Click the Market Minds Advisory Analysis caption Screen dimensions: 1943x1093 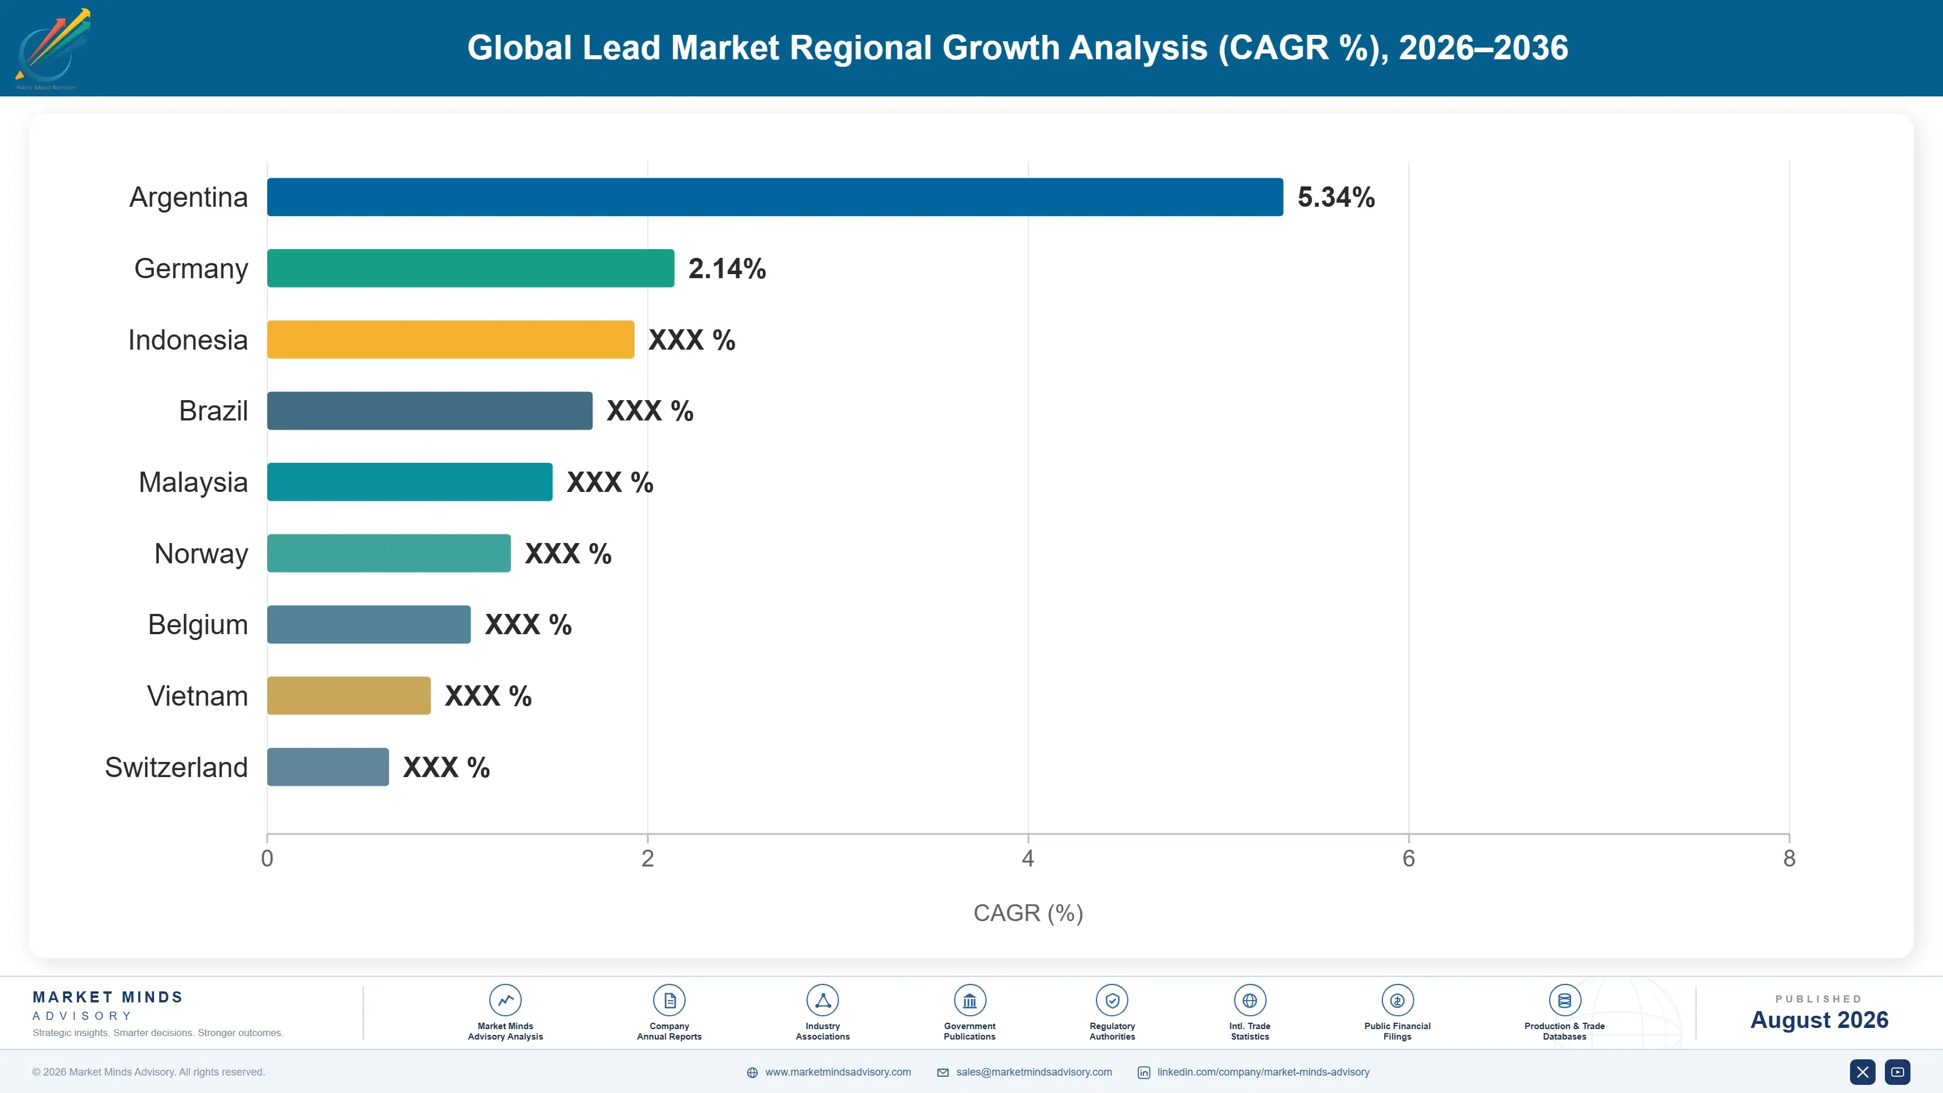click(506, 1031)
